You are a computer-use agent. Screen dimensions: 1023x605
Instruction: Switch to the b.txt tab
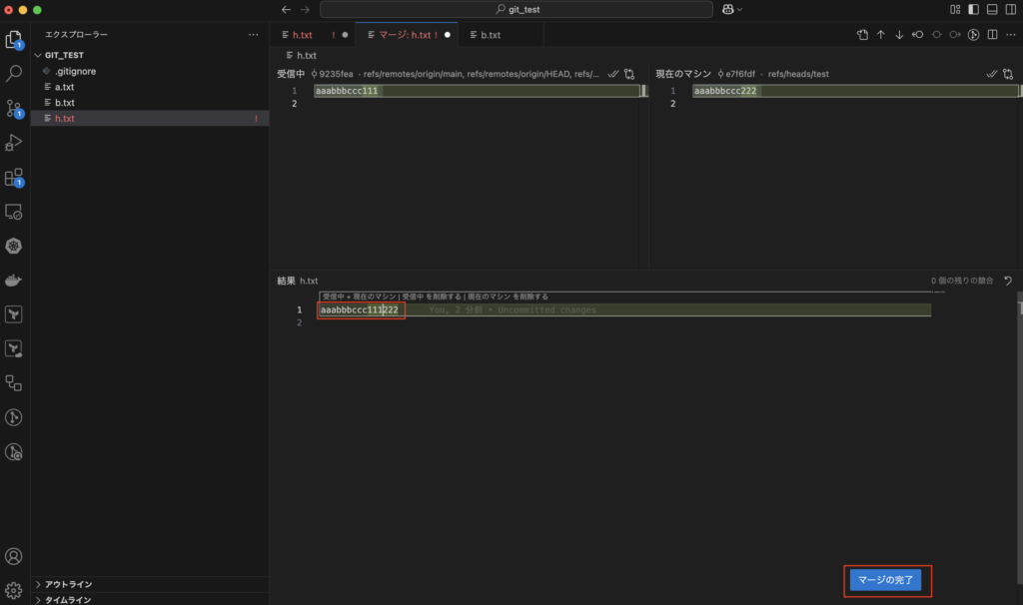coord(490,35)
